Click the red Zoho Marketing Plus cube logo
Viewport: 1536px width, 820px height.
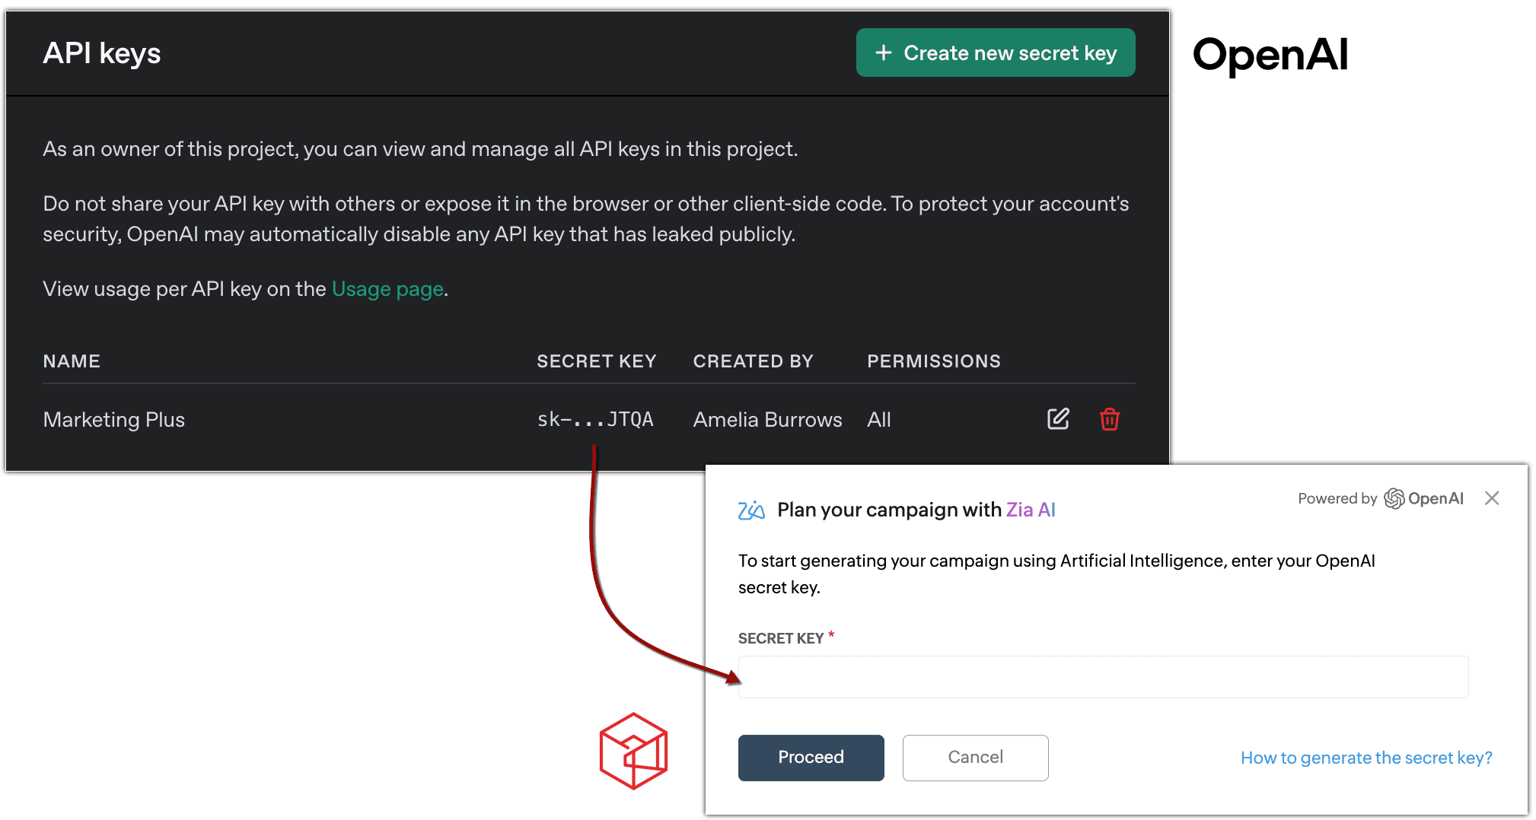pyautogui.click(x=633, y=751)
